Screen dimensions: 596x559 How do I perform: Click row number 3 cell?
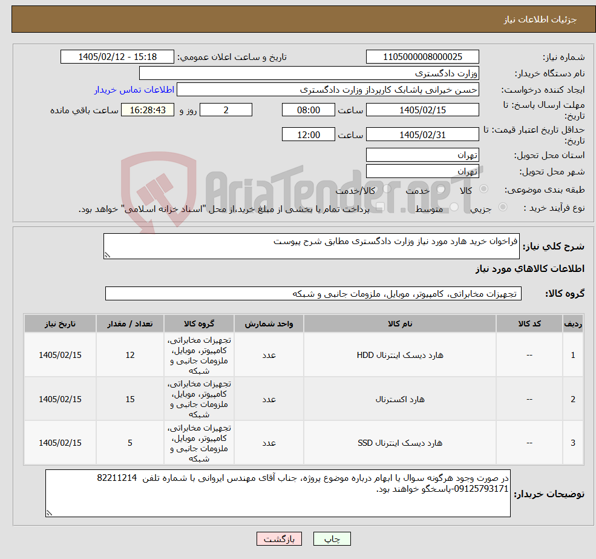(x=573, y=443)
